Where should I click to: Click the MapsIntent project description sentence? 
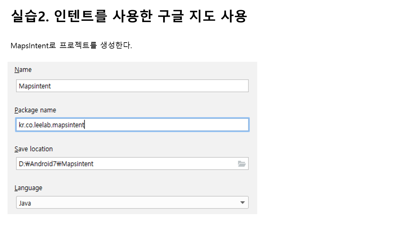(71, 46)
